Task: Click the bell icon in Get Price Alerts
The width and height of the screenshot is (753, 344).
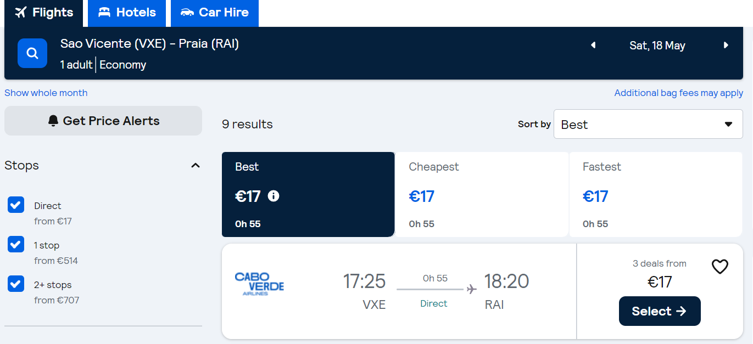Action: tap(53, 121)
